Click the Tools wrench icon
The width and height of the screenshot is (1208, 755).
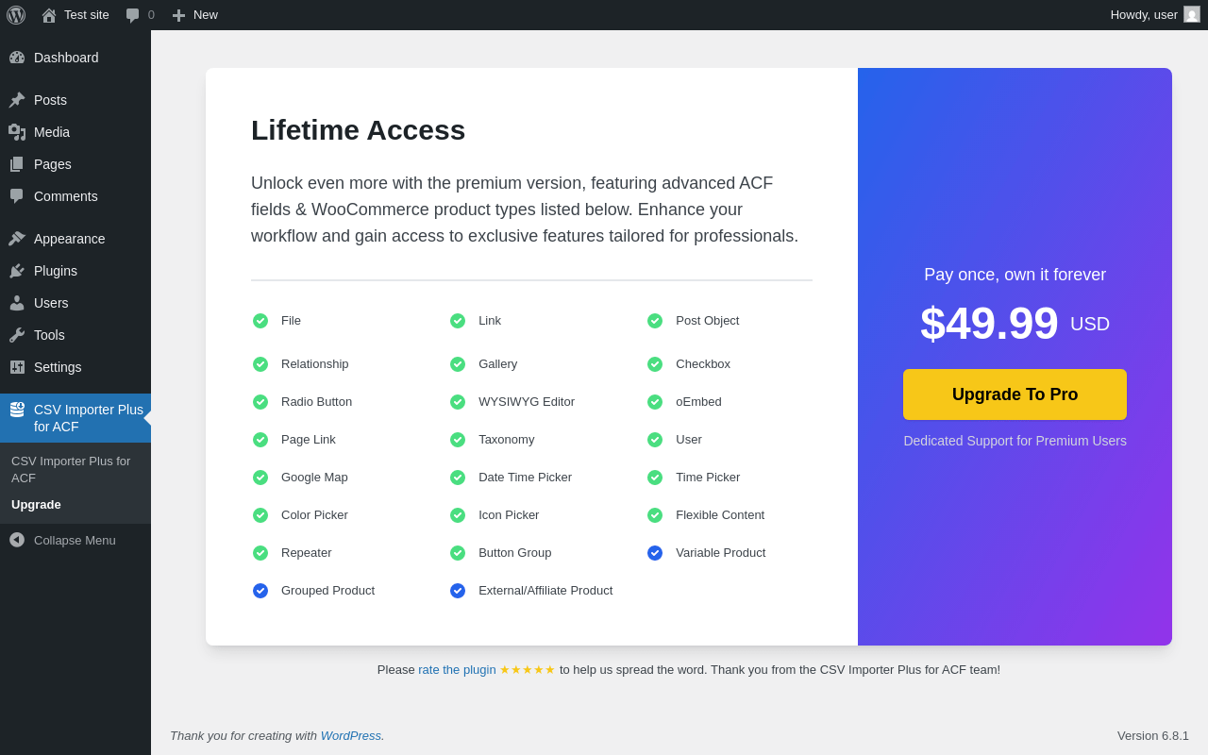coord(17,335)
